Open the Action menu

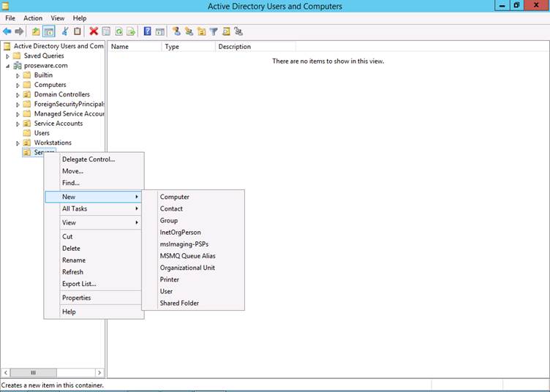(33, 18)
